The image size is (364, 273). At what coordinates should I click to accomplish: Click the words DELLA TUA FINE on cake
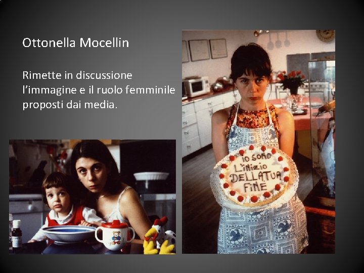254,181
